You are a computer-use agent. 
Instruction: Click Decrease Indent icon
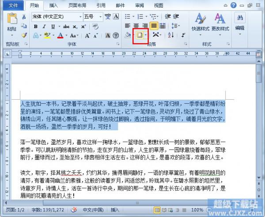pos(168,16)
